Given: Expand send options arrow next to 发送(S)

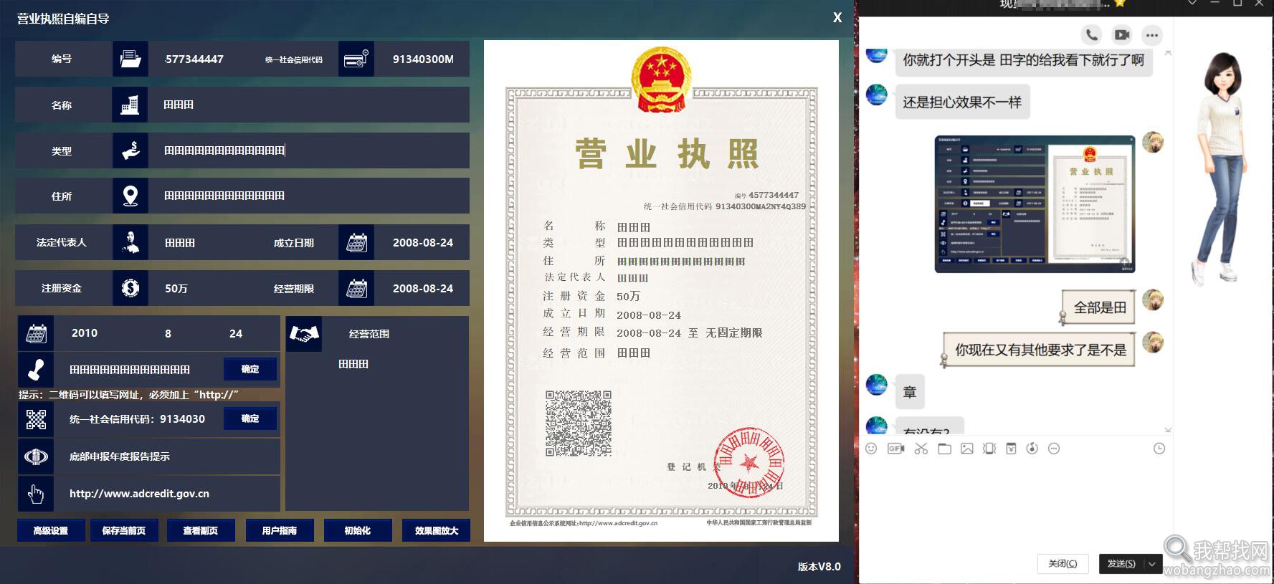Looking at the screenshot, I should point(1152,564).
